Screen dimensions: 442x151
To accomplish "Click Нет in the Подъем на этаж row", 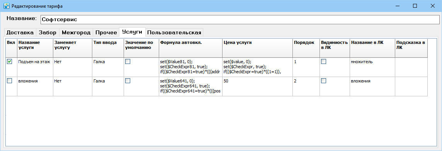I will pyautogui.click(x=73, y=67).
